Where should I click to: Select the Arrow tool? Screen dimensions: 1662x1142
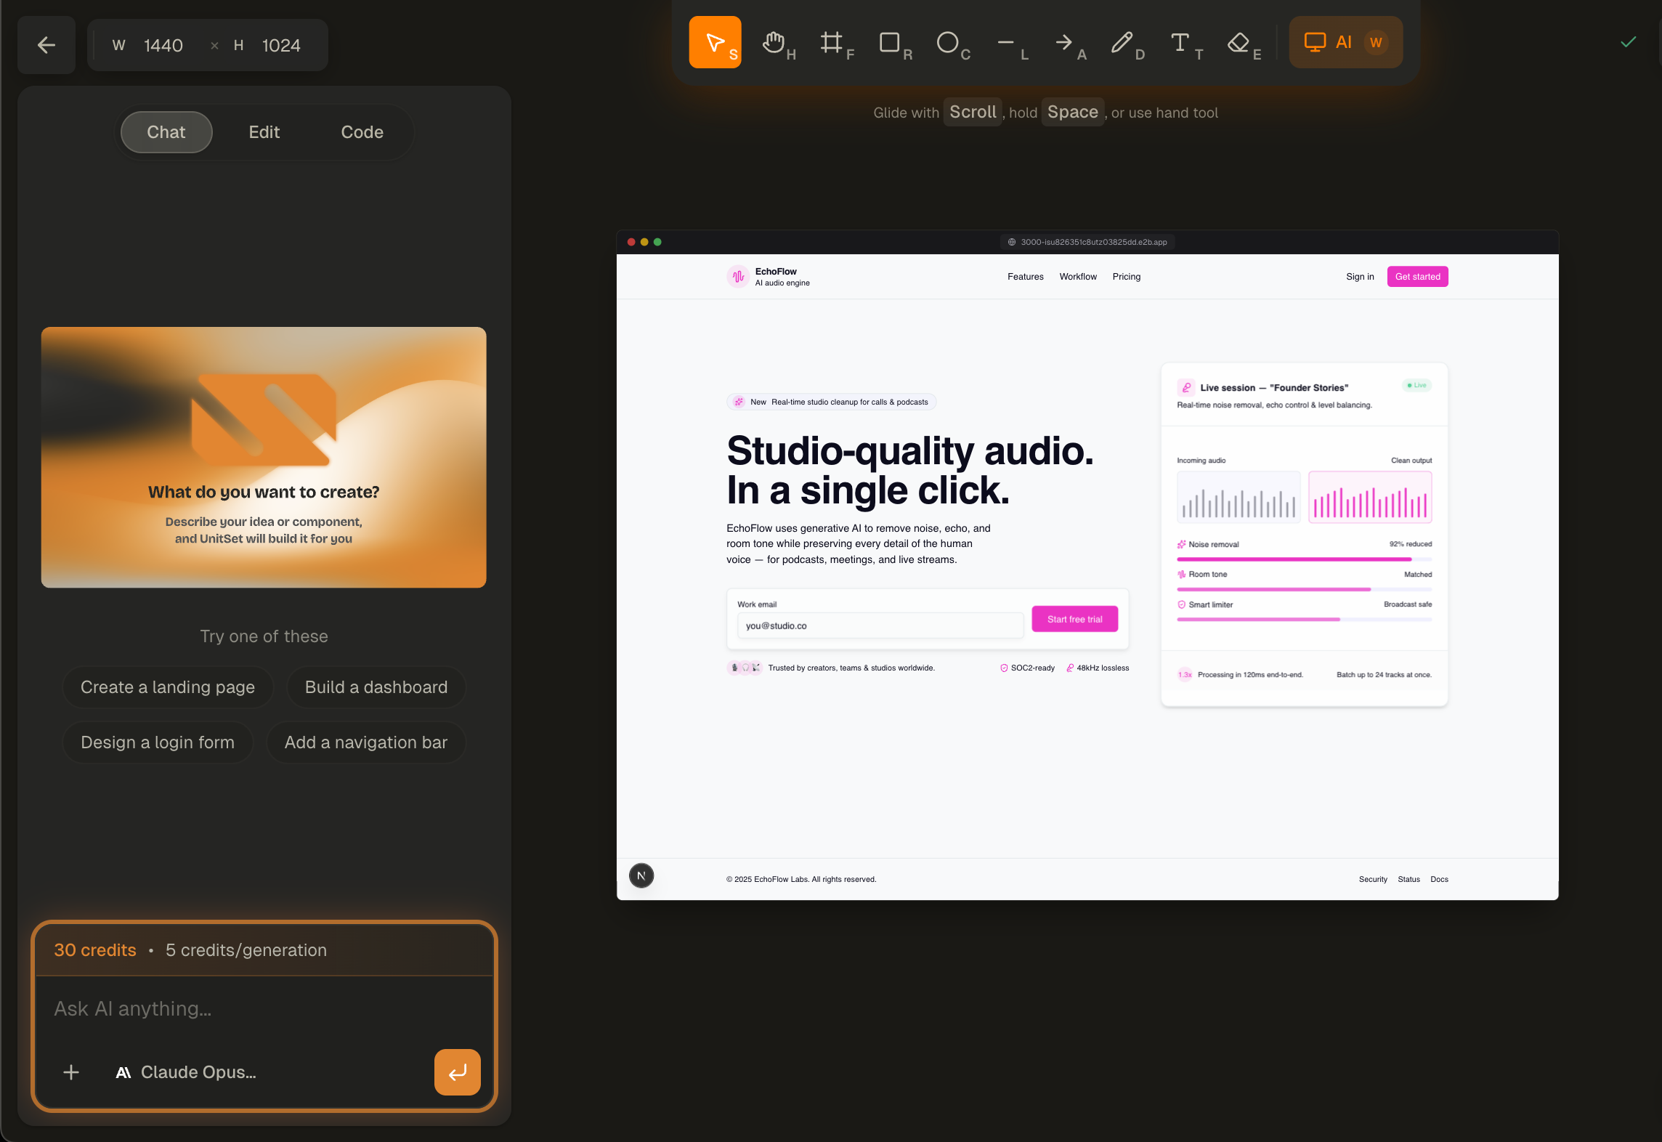click(1065, 43)
